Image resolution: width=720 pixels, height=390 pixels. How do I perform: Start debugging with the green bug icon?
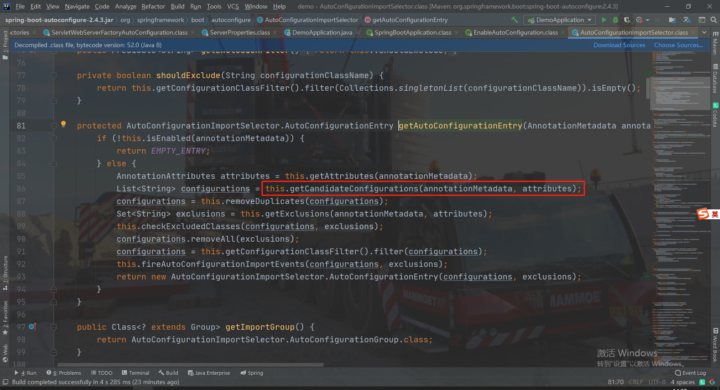pyautogui.click(x=616, y=20)
